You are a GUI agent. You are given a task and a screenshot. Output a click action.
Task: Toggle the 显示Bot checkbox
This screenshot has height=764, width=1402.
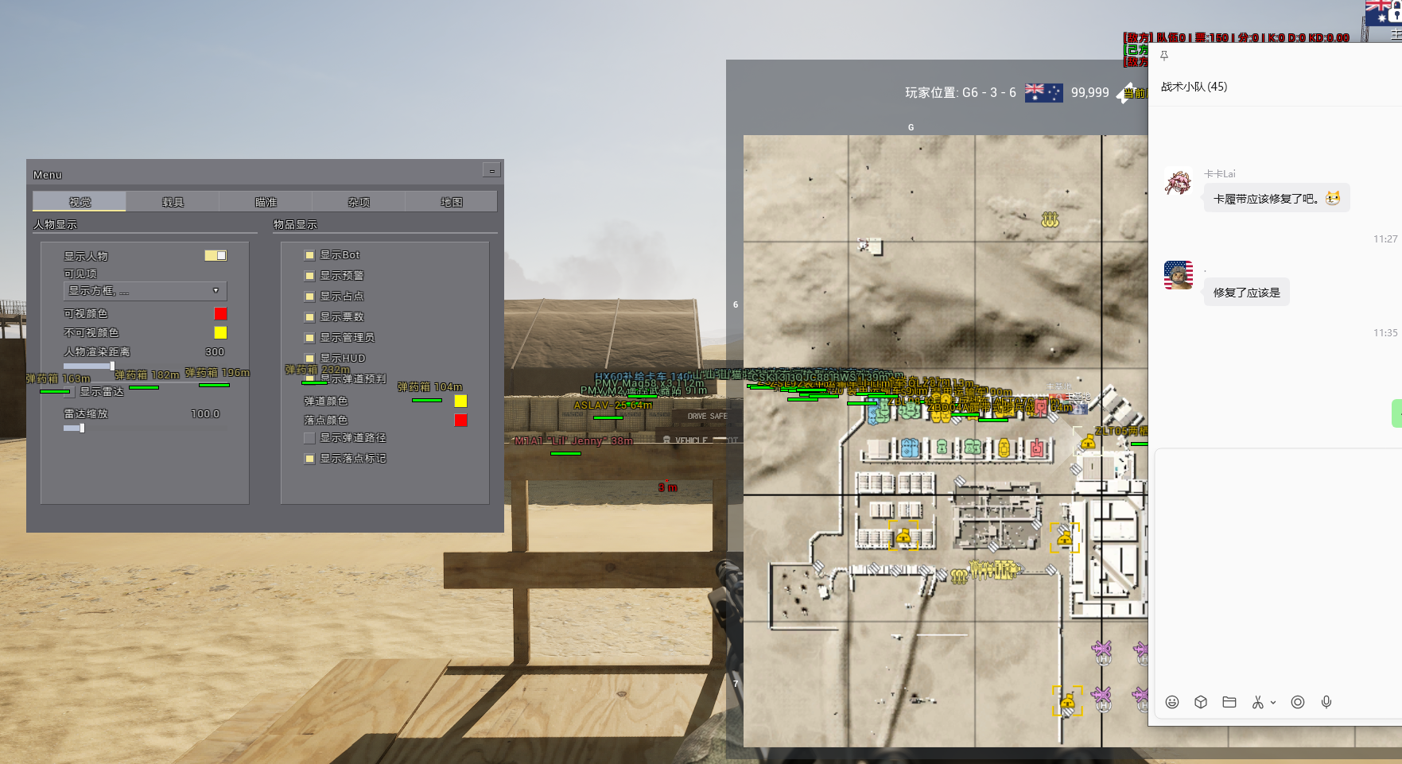(309, 255)
